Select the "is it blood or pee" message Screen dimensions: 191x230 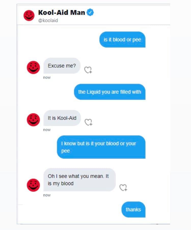(122, 40)
